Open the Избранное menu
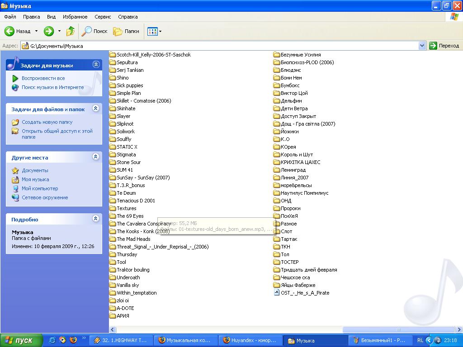Viewport: 463px width, 347px height. point(75,17)
